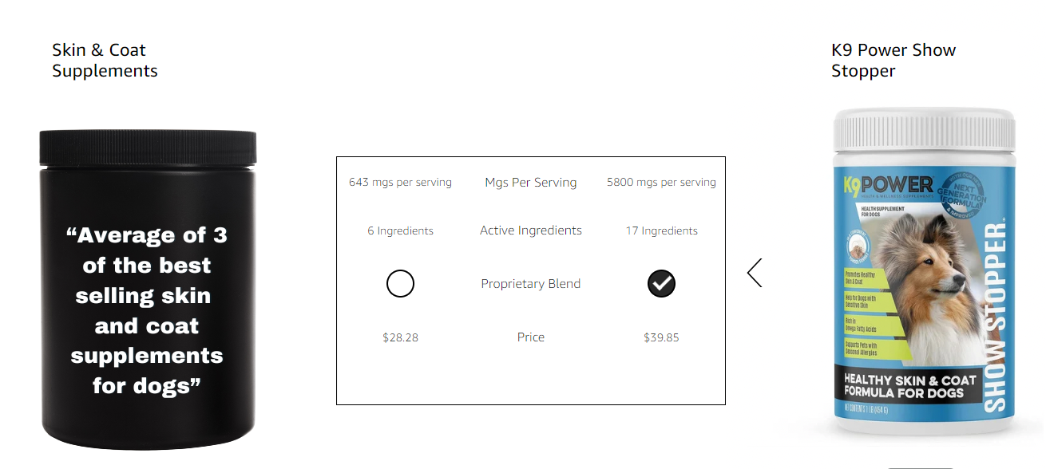
Task: Select the 17 Ingredients value
Action: [x=661, y=231]
